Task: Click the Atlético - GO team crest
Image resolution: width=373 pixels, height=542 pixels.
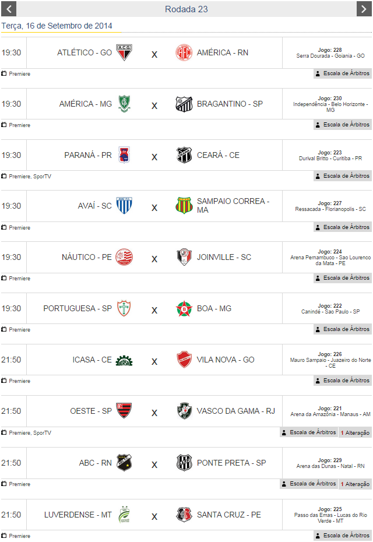Action: 124,53
